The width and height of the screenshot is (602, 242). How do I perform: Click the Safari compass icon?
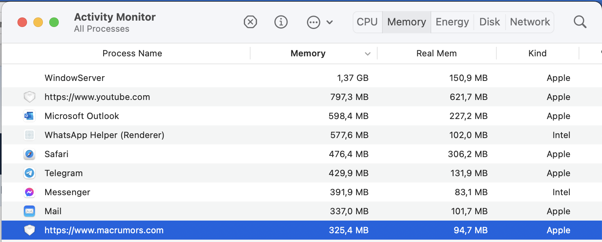click(29, 154)
